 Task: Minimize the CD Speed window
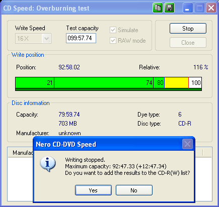(188, 8)
